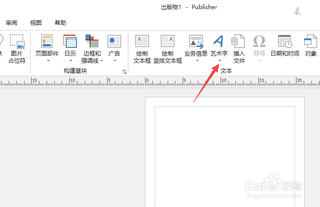Click the Advertisements (广告) icon
Viewport: 320px width, 207px height.
coord(114,41)
